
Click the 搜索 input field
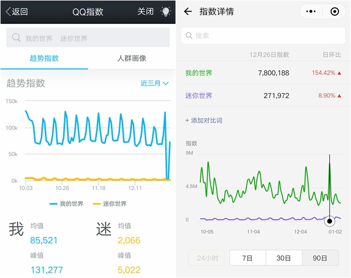click(x=264, y=36)
